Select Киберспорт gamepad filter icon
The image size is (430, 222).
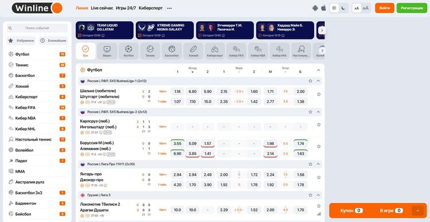(x=215, y=51)
